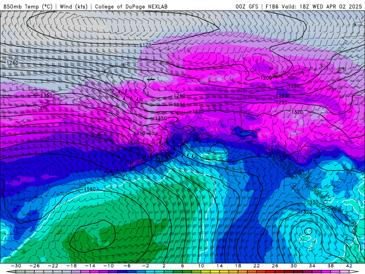Image resolution: width=365 pixels, height=274 pixels.
Task: Click the -22 color scale value
Action: point(53,266)
